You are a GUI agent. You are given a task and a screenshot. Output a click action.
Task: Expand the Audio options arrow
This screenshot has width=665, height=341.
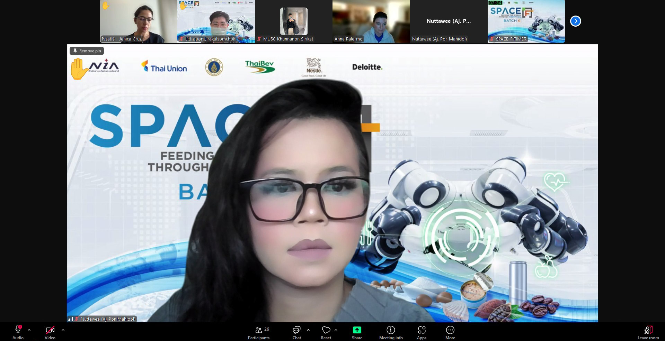pos(29,330)
